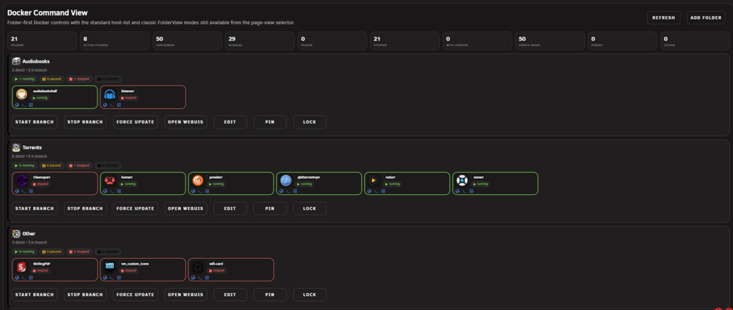The width and height of the screenshot is (733, 310).
Task: Open Cleanuparr console terminal icon
Action: pyautogui.click(x=23, y=191)
